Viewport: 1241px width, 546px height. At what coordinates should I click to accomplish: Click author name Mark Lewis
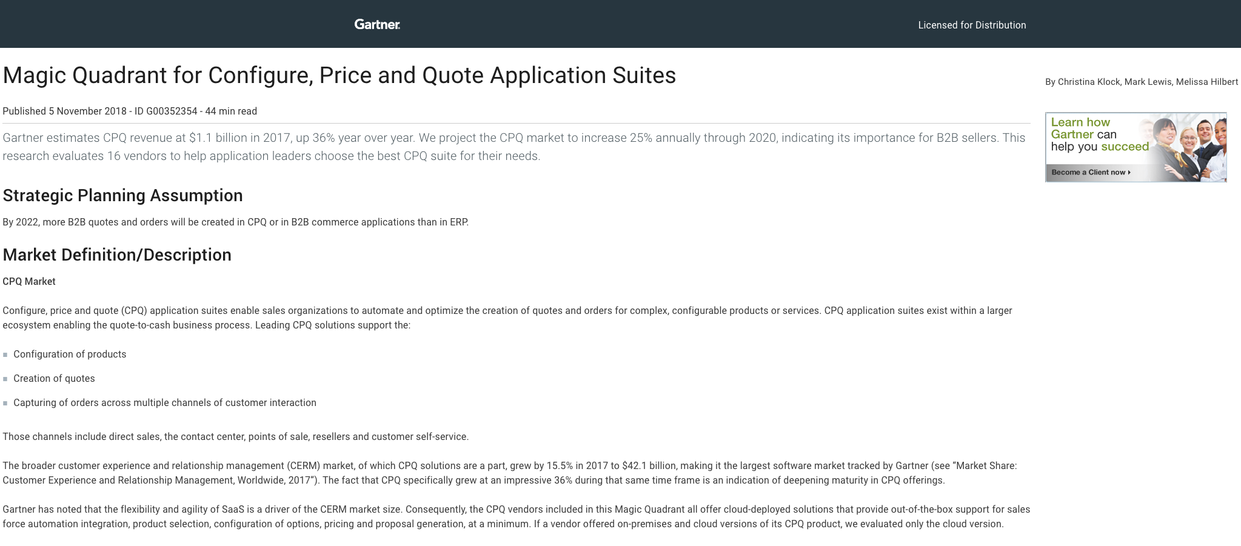[x=1148, y=82]
